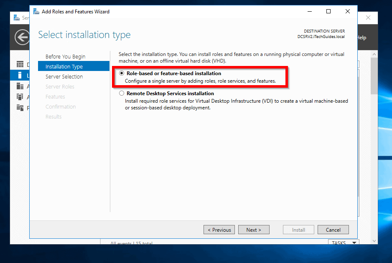Click the Next button
The height and width of the screenshot is (263, 392).
click(x=254, y=229)
